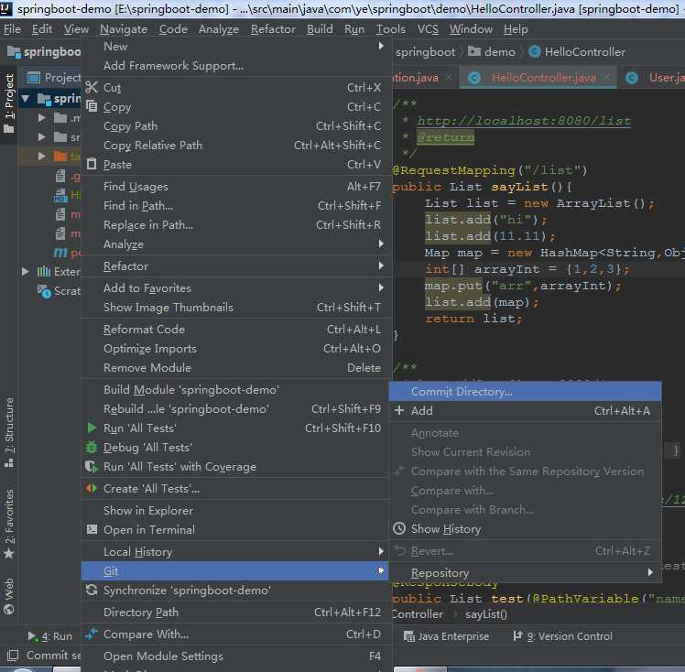Click the localhost:8080/list link in comment

point(524,121)
